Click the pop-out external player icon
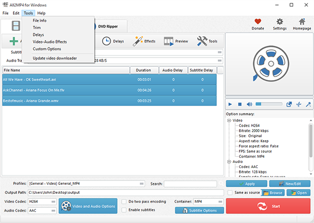314x223 pixels. (x=289, y=104)
